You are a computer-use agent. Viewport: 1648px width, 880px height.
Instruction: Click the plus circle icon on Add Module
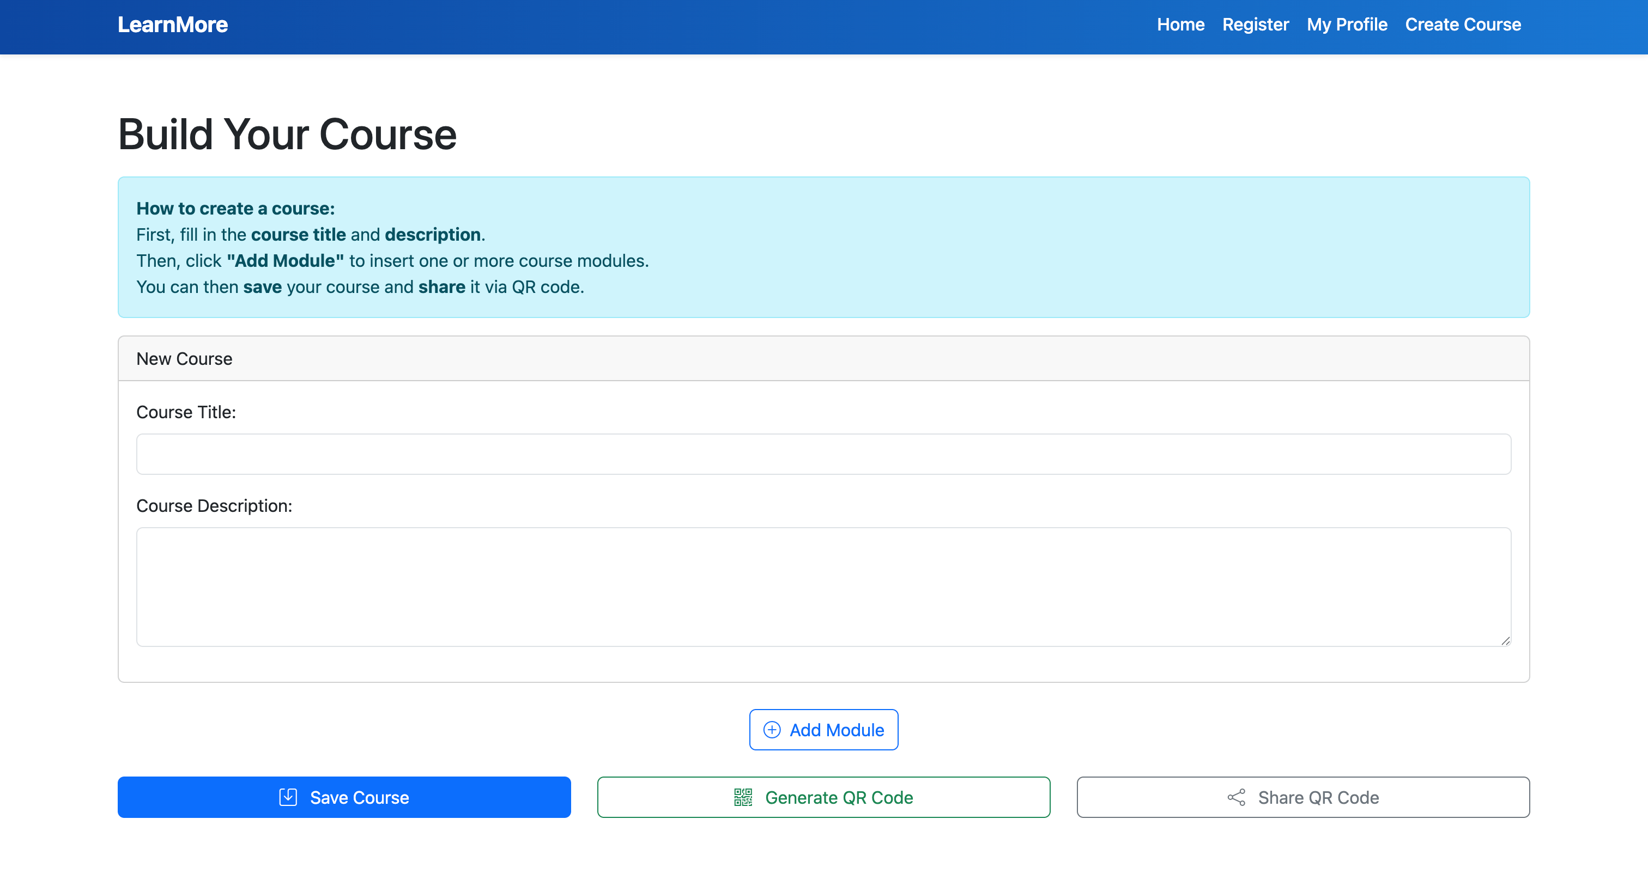coord(772,730)
